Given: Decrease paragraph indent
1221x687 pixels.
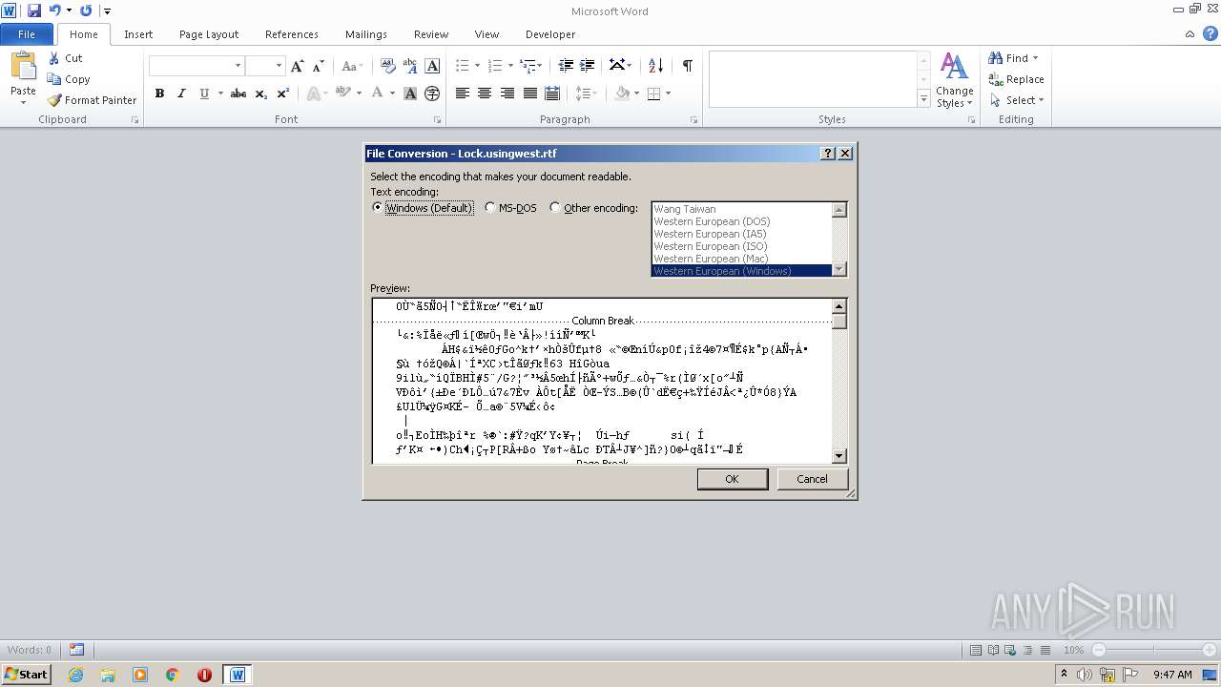Looking at the screenshot, I should click(x=566, y=66).
